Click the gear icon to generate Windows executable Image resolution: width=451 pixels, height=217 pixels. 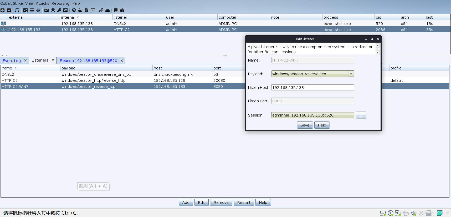click(74, 10)
